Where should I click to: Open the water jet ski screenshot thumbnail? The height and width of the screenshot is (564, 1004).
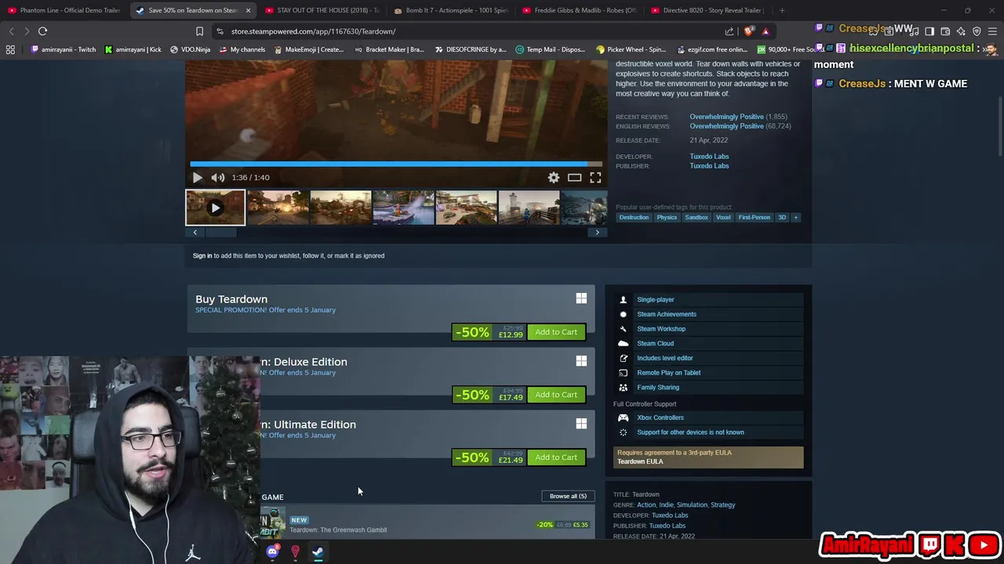pos(403,208)
